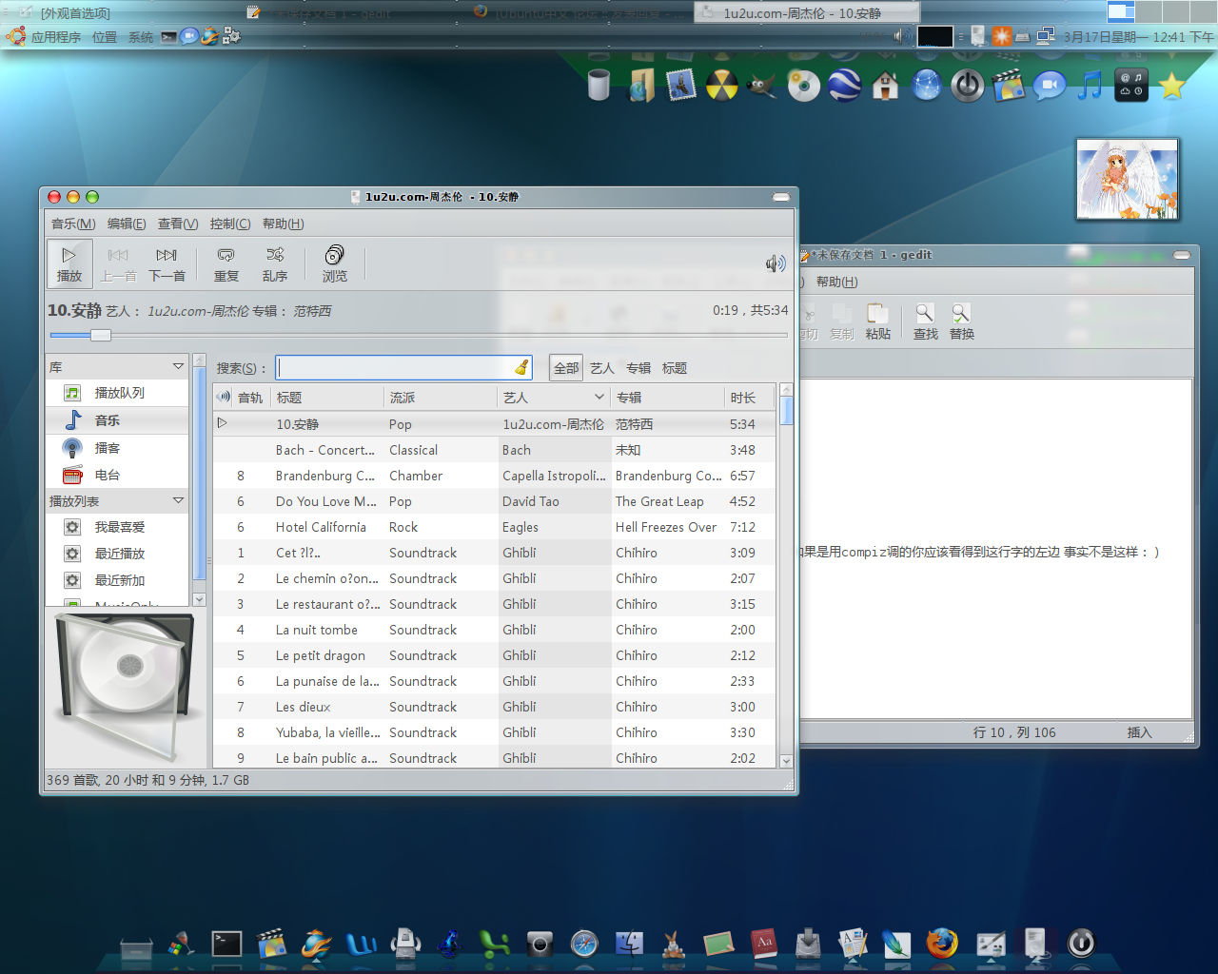Select the song Hotel California
The height and width of the screenshot is (974, 1218).
click(x=495, y=527)
